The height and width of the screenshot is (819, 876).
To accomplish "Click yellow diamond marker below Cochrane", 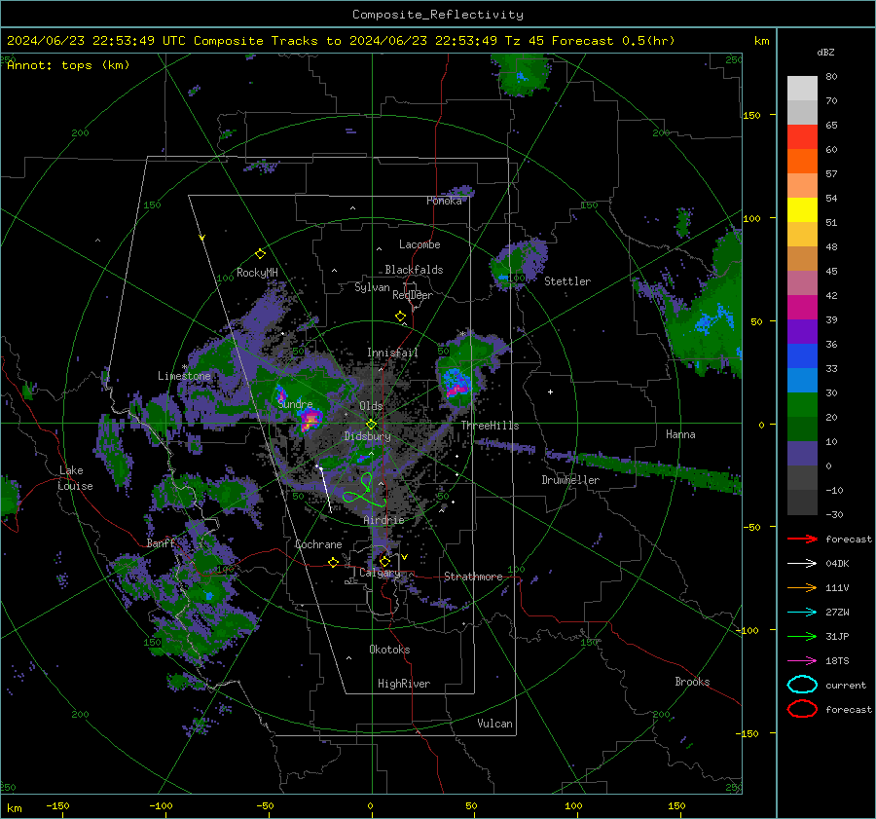I will 333,562.
